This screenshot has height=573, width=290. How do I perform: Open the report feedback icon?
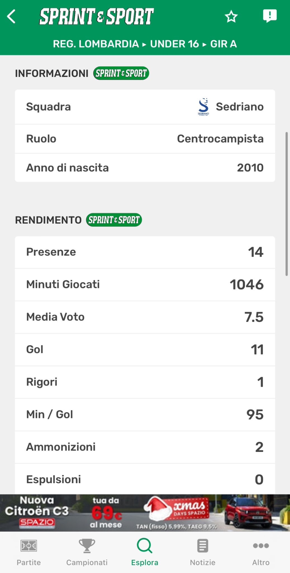click(x=269, y=16)
